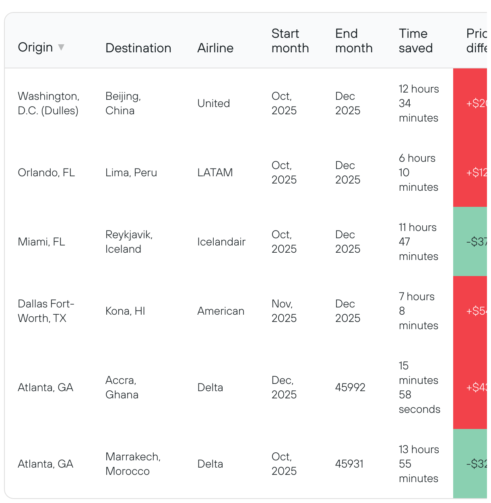The image size is (491, 503).
Task: Click the Start month column header
Action: [290, 41]
